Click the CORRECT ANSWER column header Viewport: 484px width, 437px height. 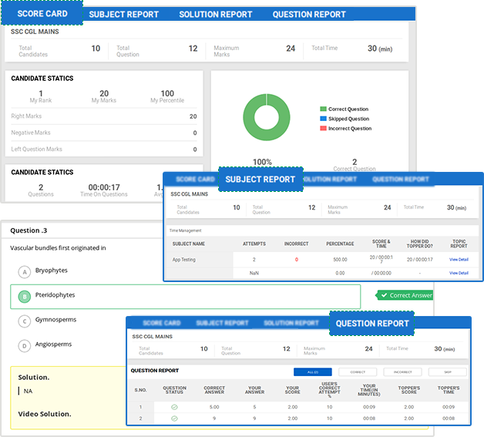point(214,390)
